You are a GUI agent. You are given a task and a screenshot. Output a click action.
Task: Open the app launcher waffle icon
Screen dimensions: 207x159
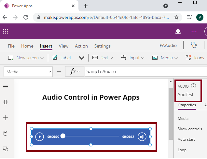tap(6, 31)
